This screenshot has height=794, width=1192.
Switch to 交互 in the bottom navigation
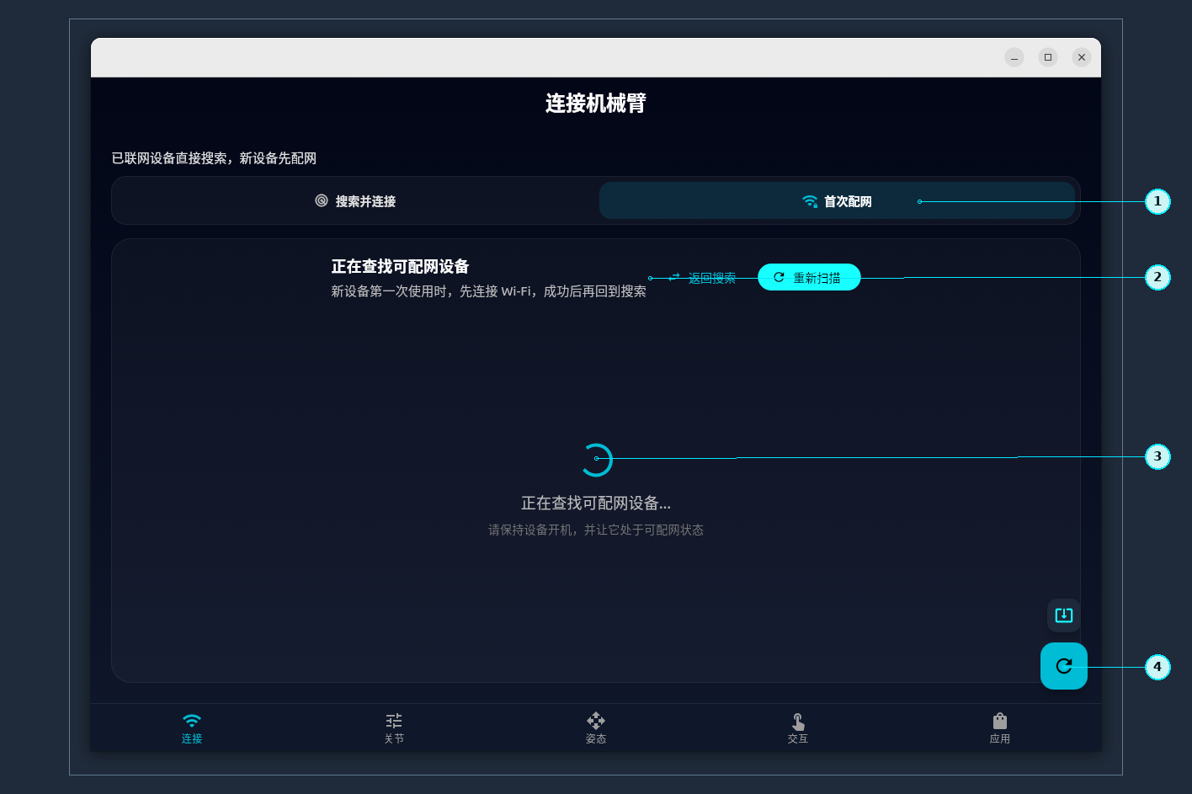point(798,727)
